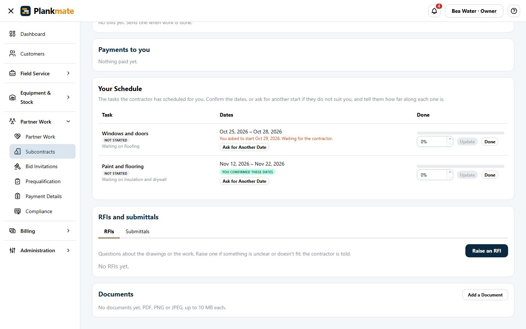526x329 pixels.
Task: Click the Payment Details icon
Action: coord(18,196)
